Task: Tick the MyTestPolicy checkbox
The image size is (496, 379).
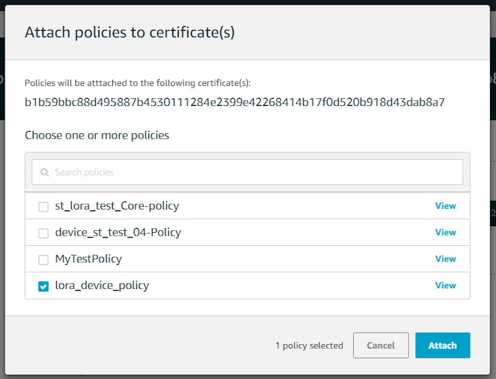Action: 43,260
